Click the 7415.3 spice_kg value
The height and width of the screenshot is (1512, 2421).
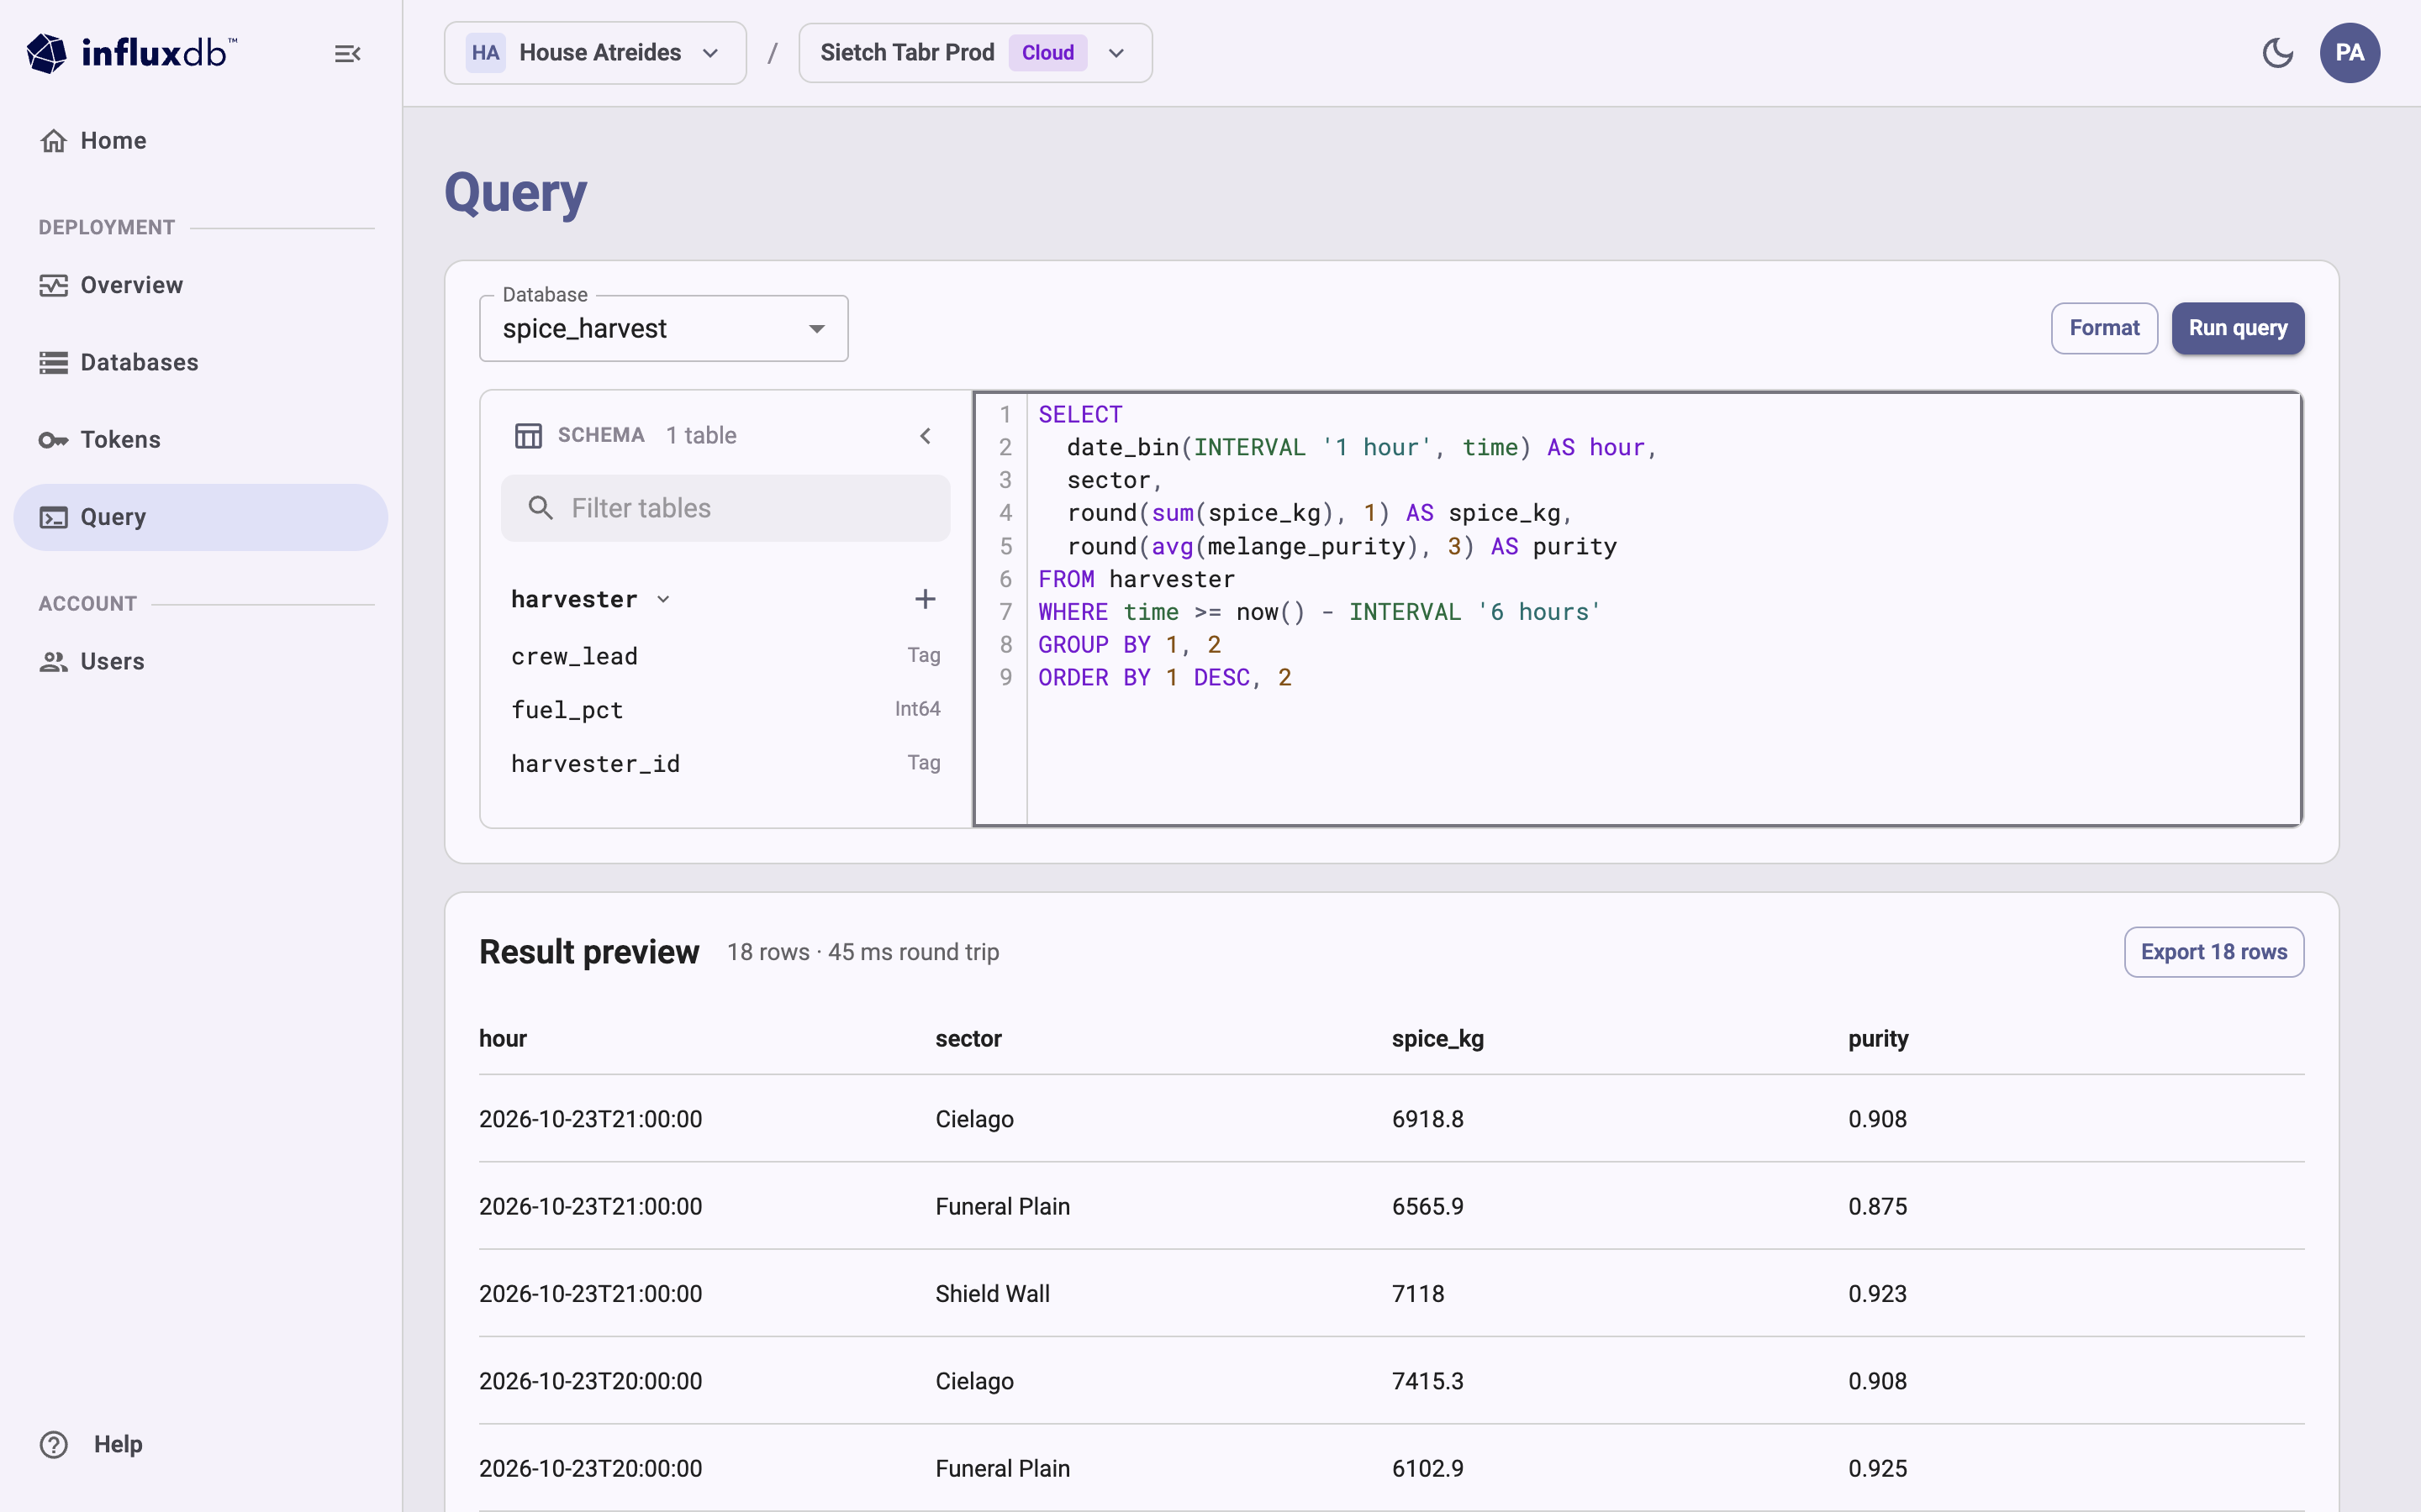1427,1381
